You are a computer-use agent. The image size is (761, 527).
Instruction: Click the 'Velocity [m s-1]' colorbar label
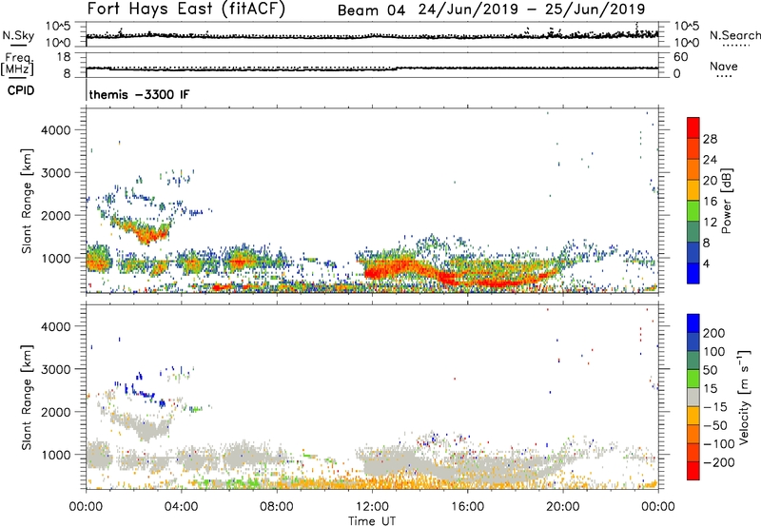[x=744, y=397]
